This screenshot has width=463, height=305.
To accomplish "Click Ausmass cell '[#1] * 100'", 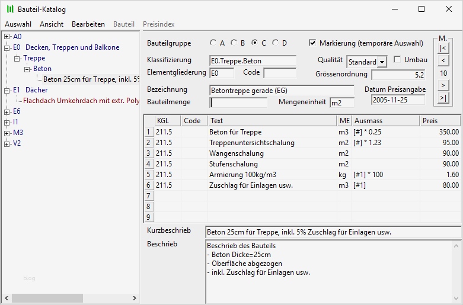I will click(x=386, y=175).
